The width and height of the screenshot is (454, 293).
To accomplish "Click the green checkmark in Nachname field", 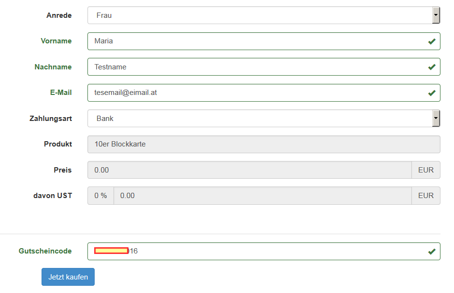I will click(x=432, y=67).
